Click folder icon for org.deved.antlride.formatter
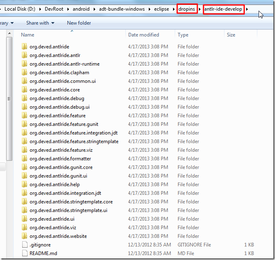The width and height of the screenshot is (275, 260). pos(24,159)
